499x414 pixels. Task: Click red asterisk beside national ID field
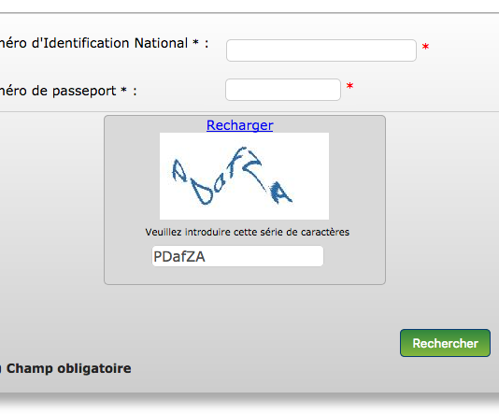(425, 47)
